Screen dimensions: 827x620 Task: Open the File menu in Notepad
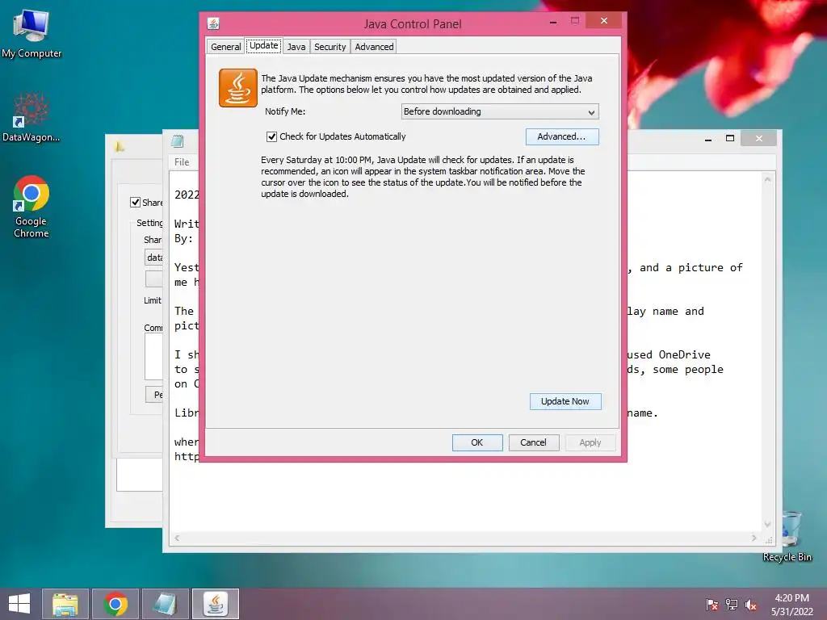pyautogui.click(x=182, y=162)
